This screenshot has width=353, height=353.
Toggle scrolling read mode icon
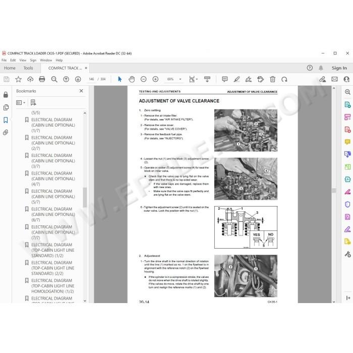click(x=207, y=79)
